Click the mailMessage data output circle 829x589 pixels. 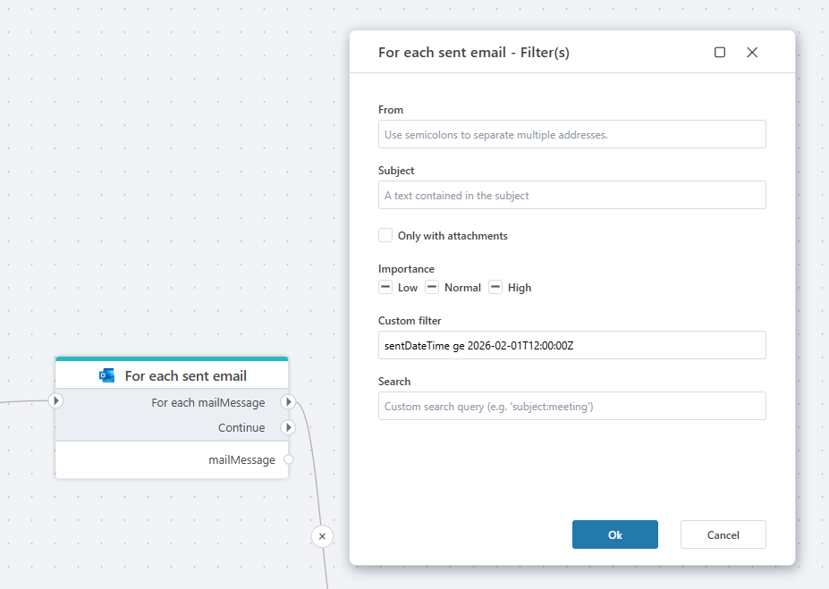click(x=288, y=459)
